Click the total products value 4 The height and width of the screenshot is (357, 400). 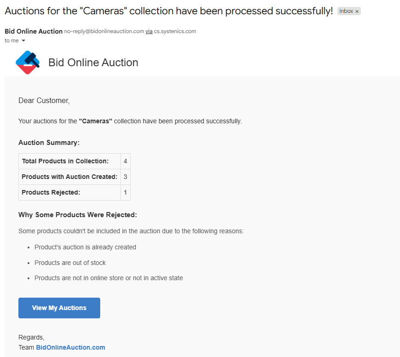coord(125,161)
